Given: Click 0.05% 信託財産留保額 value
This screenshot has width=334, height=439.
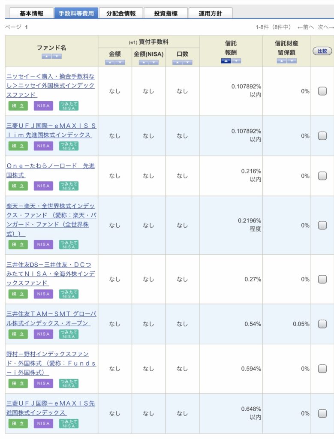Looking at the screenshot, I should coord(301,324).
